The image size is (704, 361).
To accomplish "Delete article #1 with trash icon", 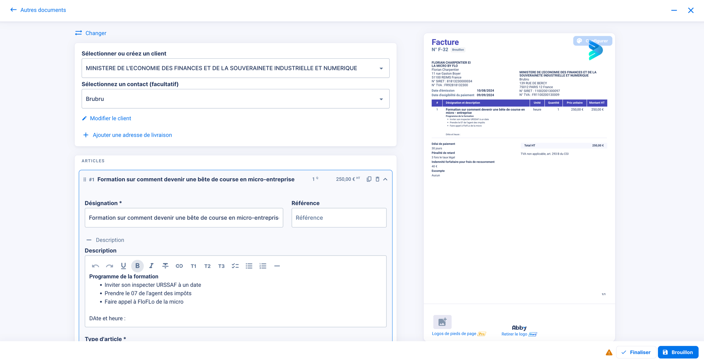I will tap(377, 179).
